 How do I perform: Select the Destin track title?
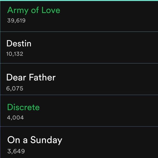[19, 43]
